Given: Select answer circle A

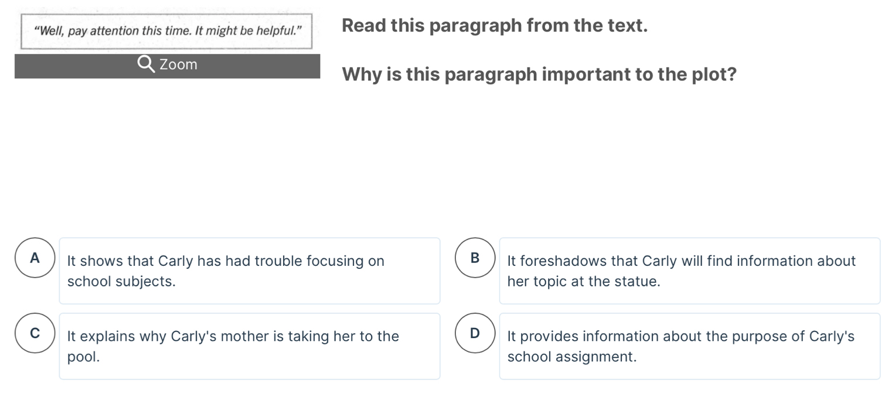Looking at the screenshot, I should (x=36, y=258).
